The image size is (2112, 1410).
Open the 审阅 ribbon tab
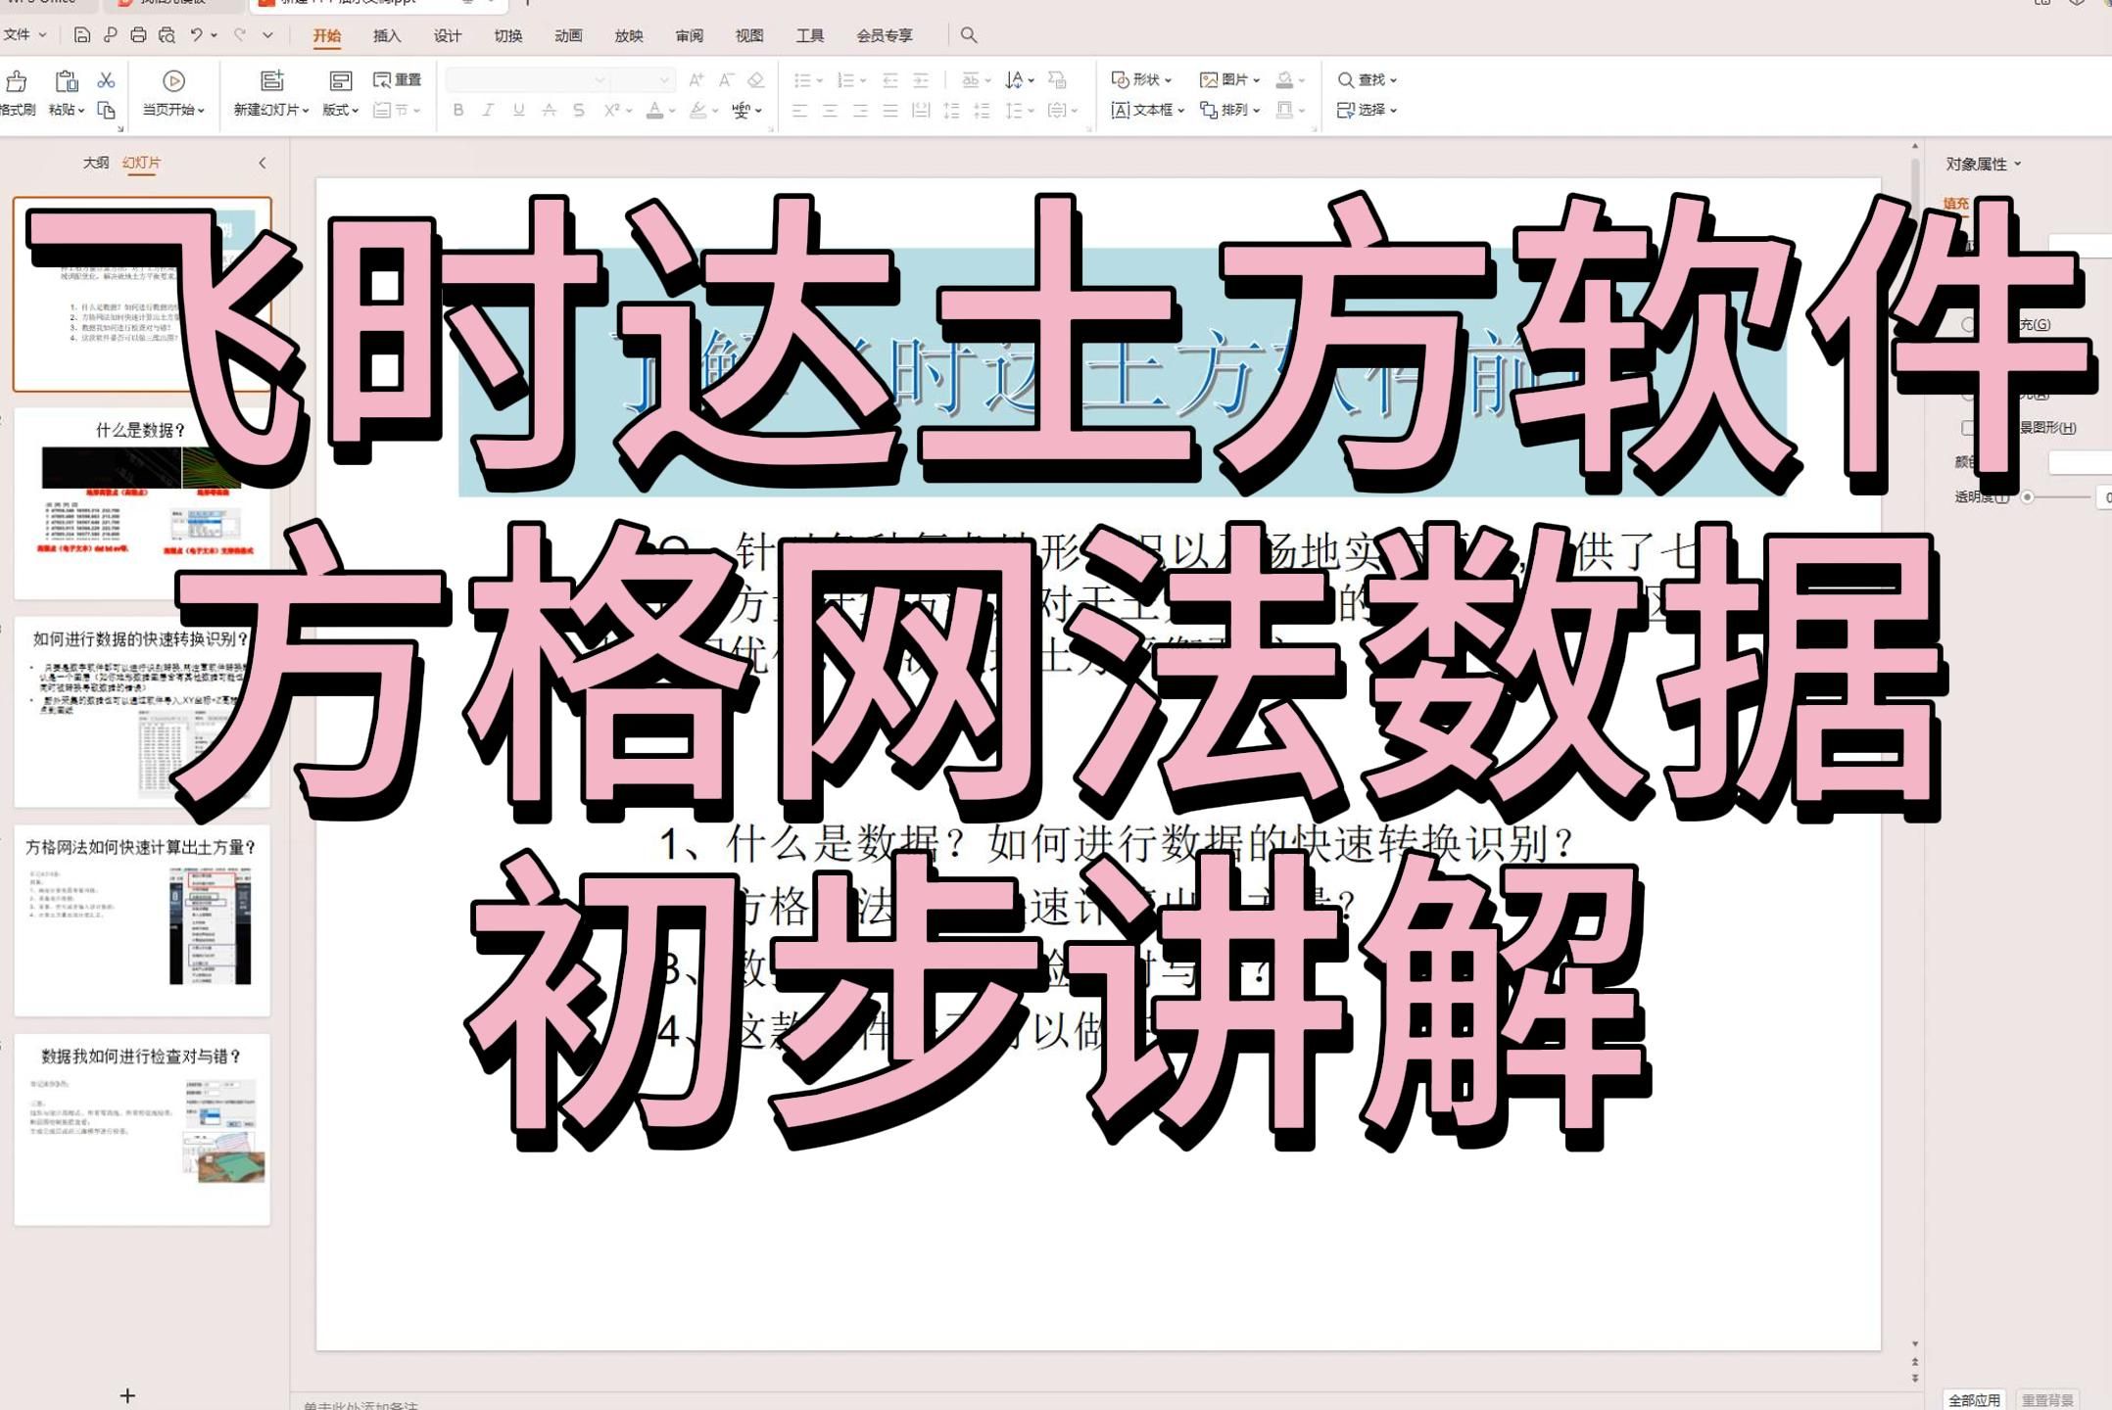click(x=689, y=36)
